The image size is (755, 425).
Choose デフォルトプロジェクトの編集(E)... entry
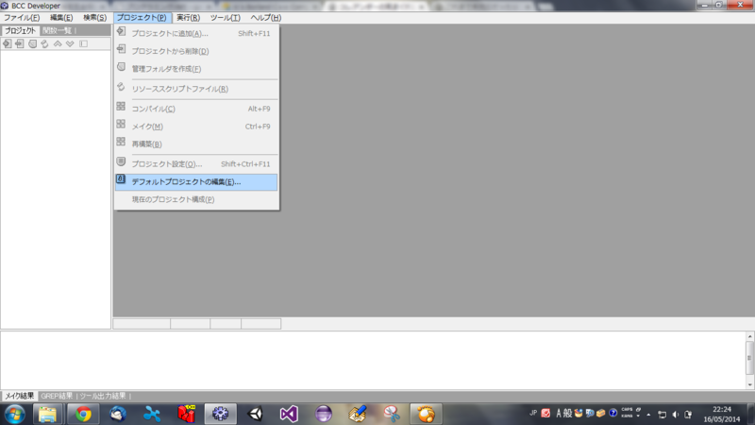[x=196, y=182]
